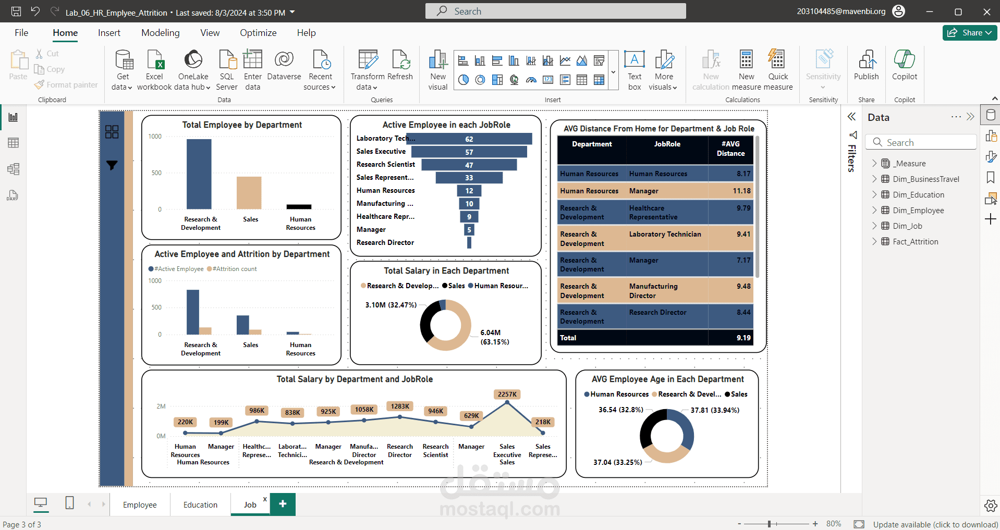The height and width of the screenshot is (530, 1000).
Task: Switch to desktop layout
Action: click(x=41, y=503)
